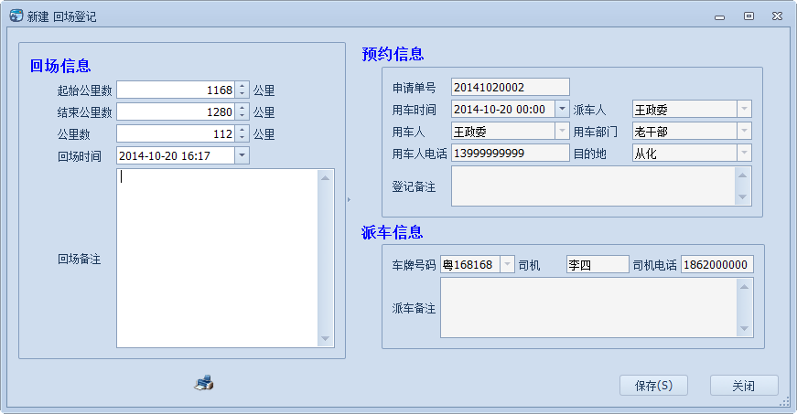Image resolution: width=797 pixels, height=414 pixels.
Task: Click the 预约信息 heading
Action: 393,54
